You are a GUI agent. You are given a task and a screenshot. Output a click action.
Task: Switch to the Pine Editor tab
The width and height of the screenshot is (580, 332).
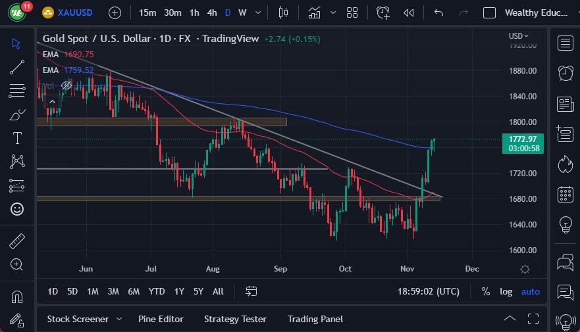[161, 319]
